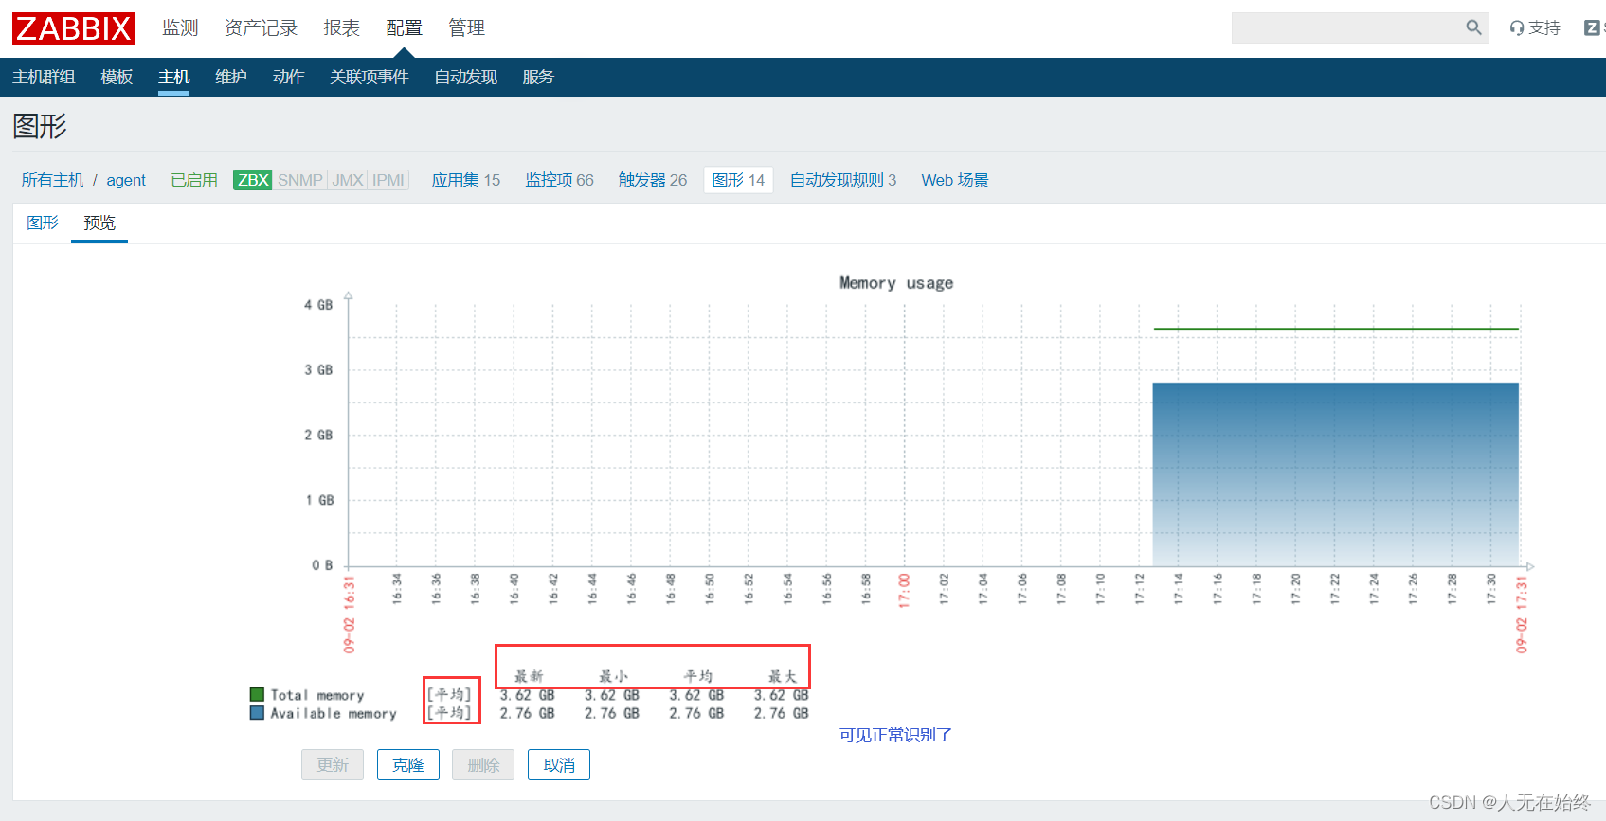
Task: Go to 动作 submenu
Action: pyautogui.click(x=289, y=77)
